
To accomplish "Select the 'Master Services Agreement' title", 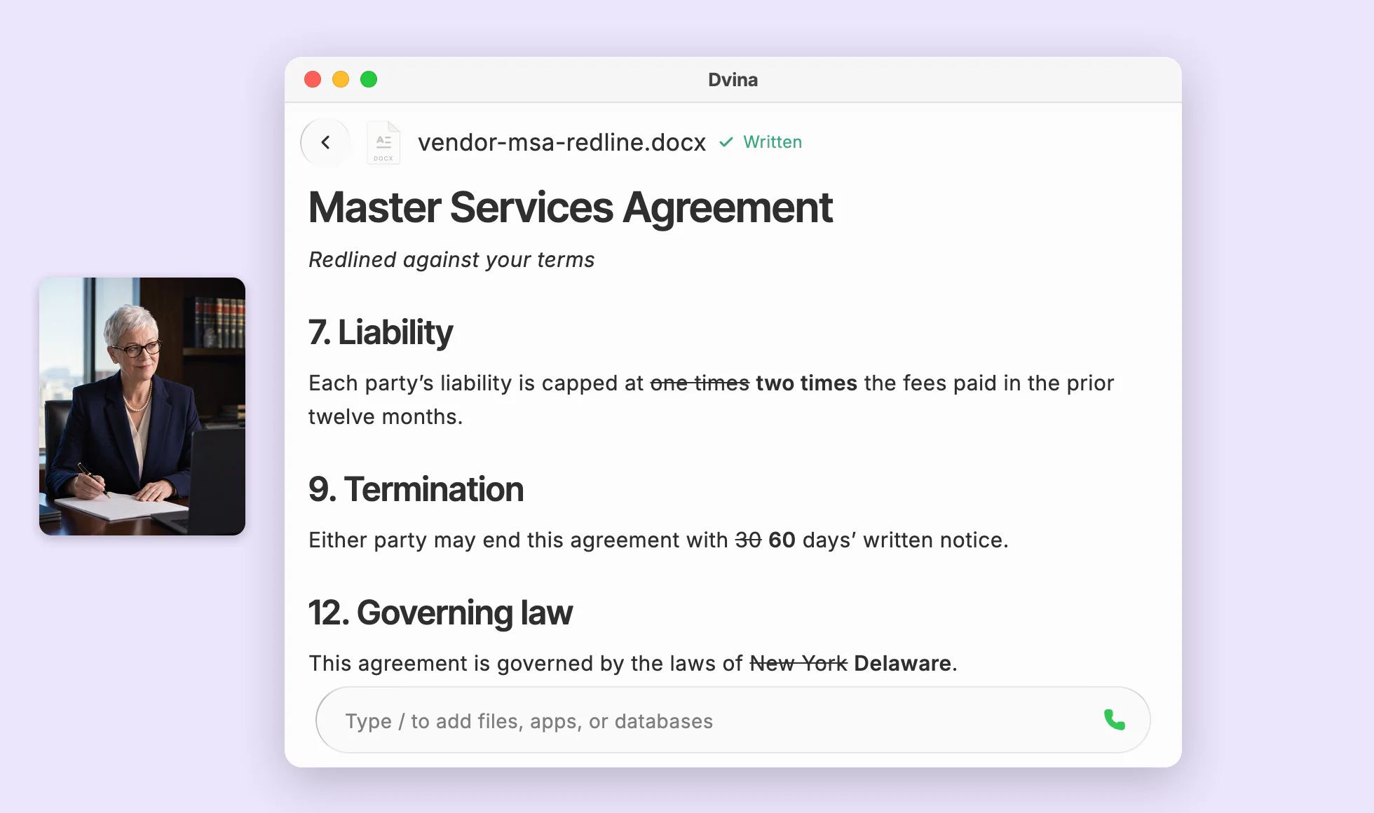I will (x=570, y=207).
